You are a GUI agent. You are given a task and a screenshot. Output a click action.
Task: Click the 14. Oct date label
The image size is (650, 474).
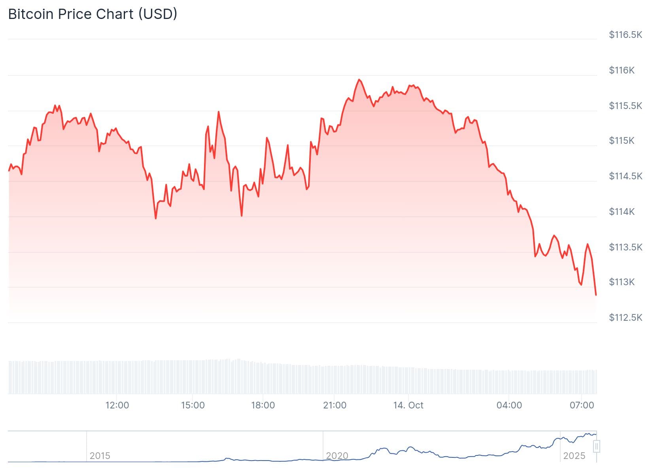pos(408,405)
